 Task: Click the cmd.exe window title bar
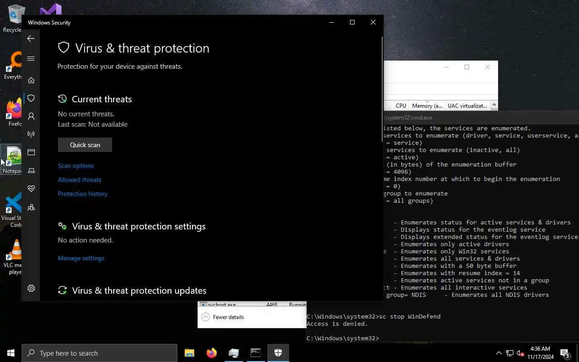[x=481, y=117]
